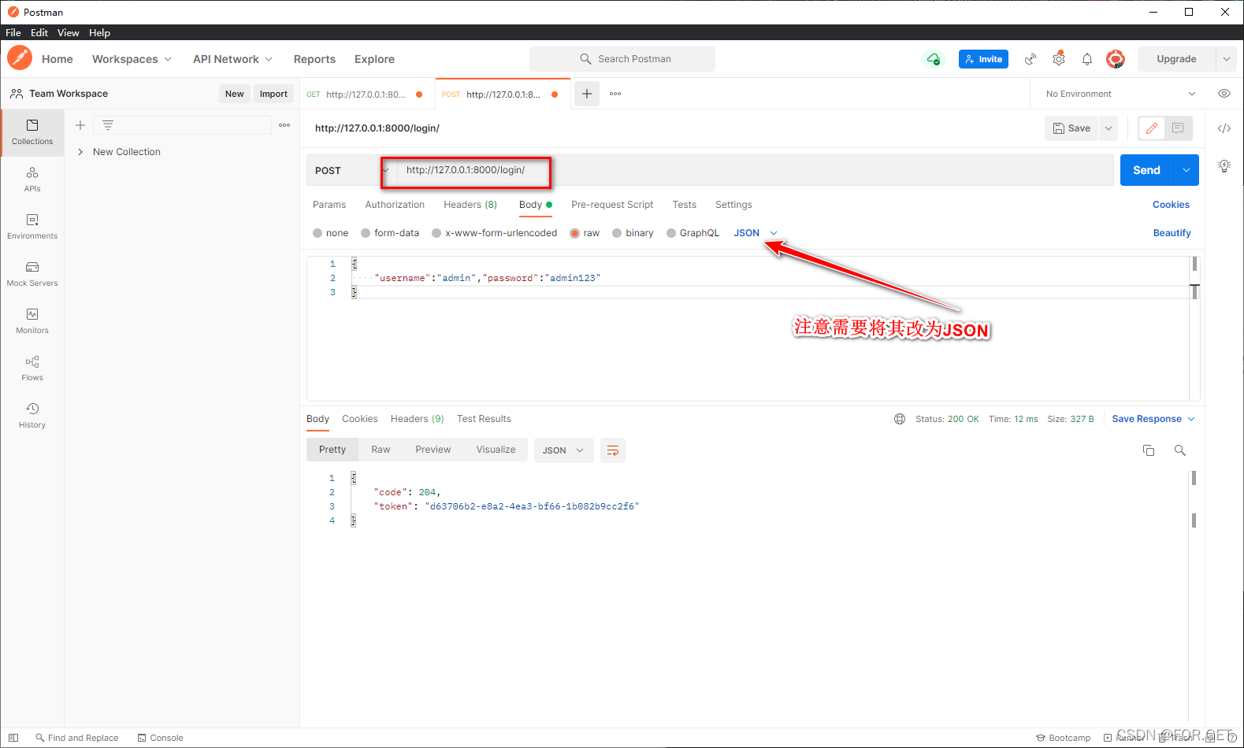Viewport: 1244px width, 748px height.
Task: Open a new request tab with plus
Action: pyautogui.click(x=587, y=94)
